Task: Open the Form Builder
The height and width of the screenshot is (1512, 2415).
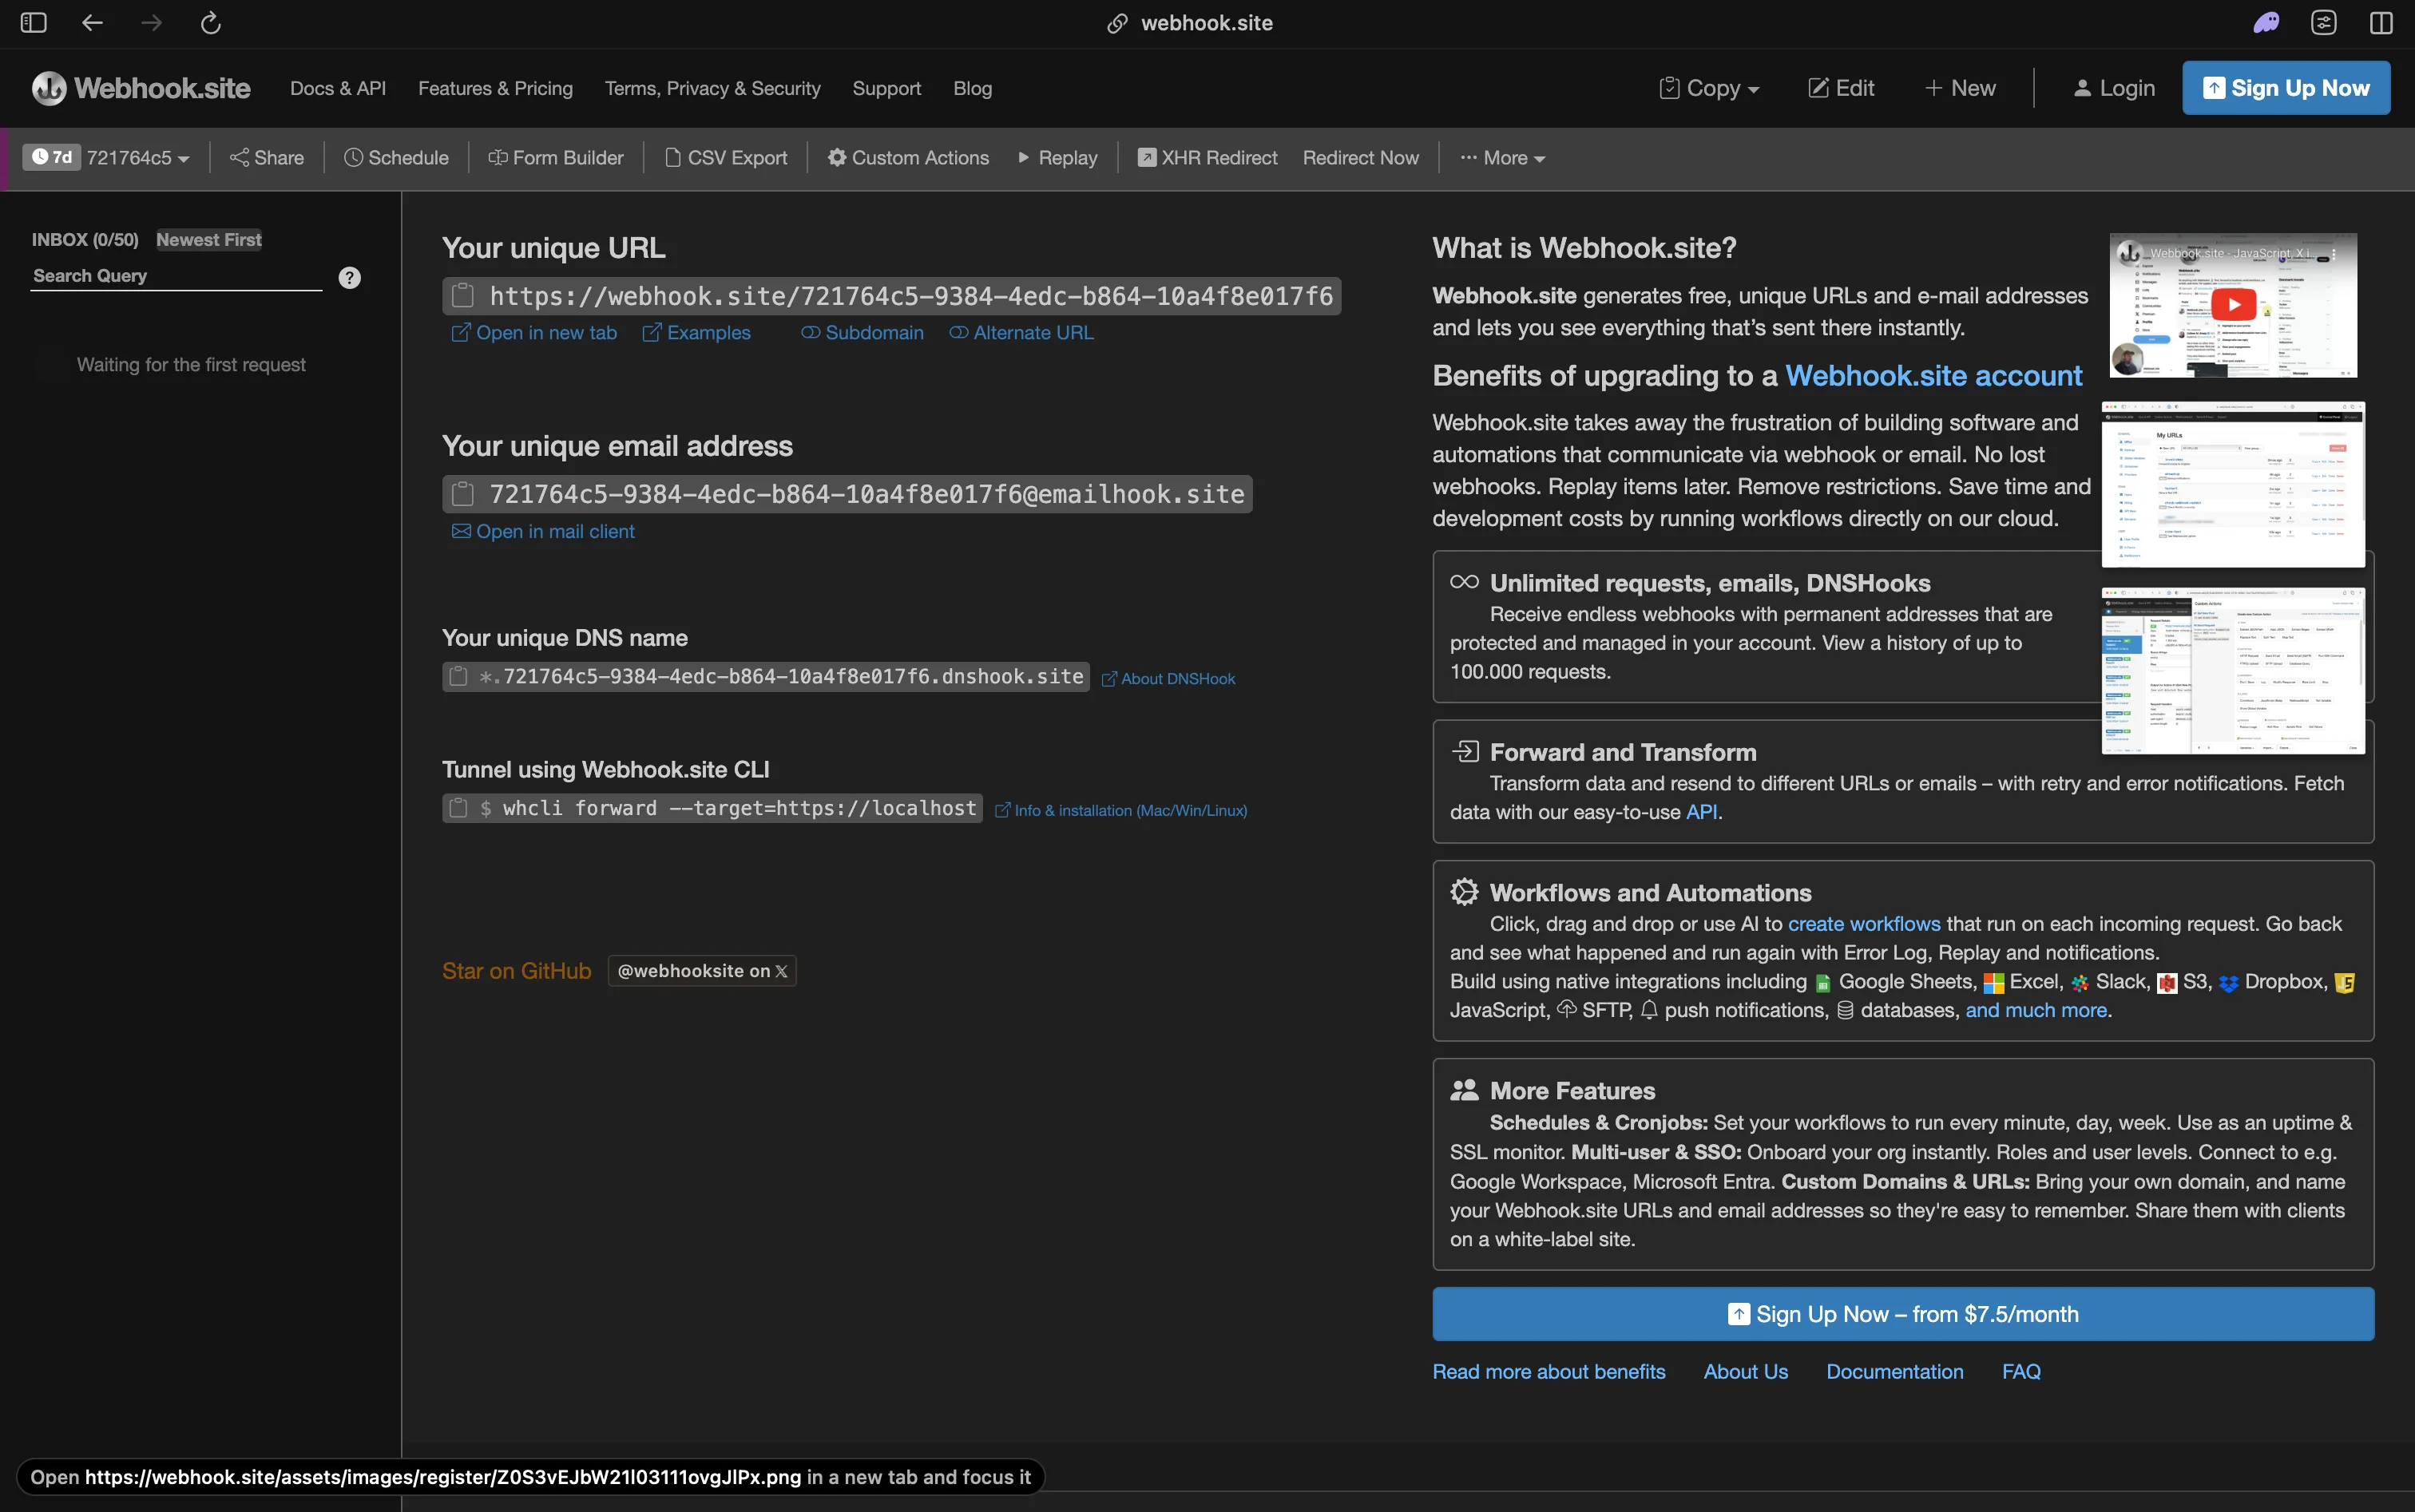Action: (555, 158)
